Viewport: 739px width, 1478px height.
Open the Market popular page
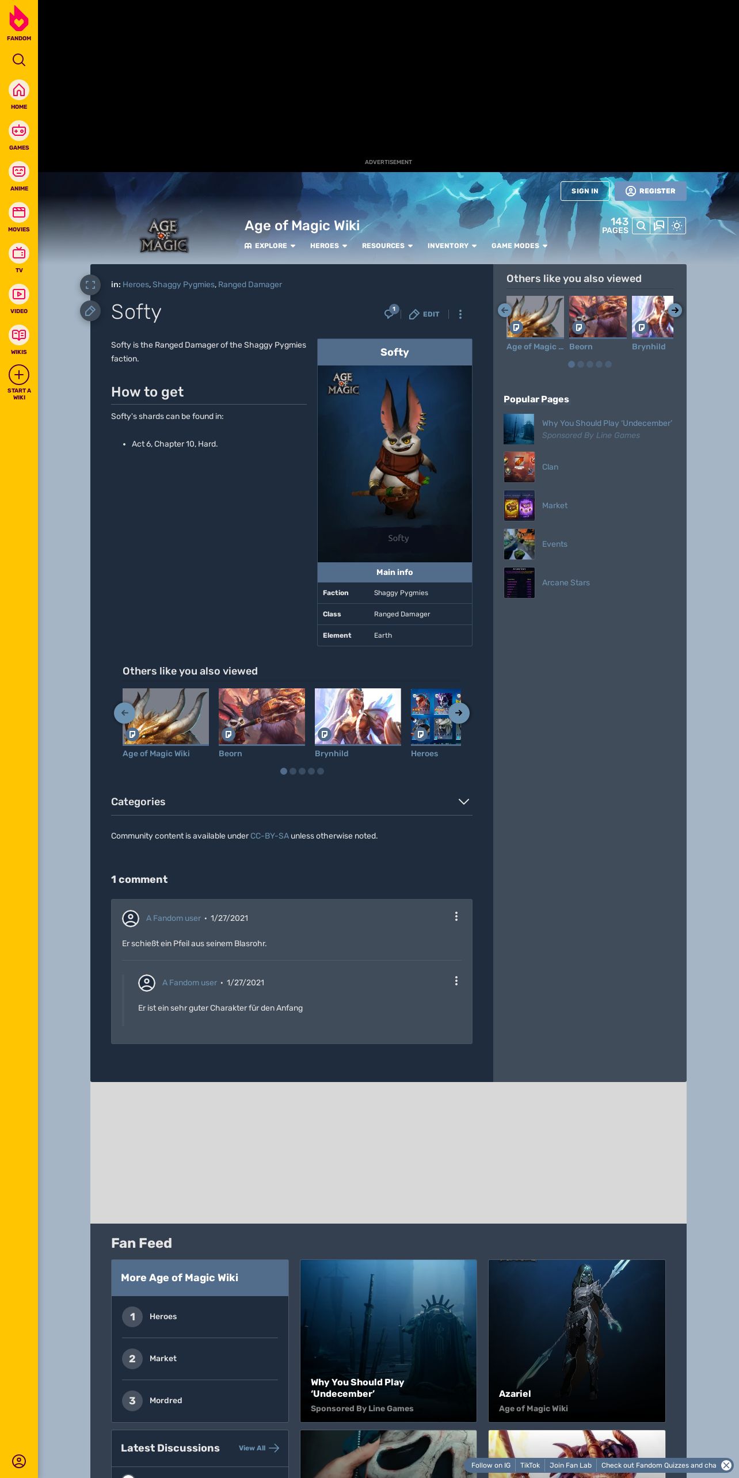[555, 505]
